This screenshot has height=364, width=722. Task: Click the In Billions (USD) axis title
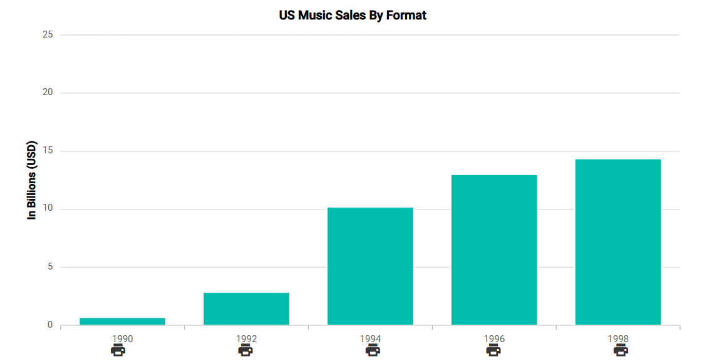point(32,180)
